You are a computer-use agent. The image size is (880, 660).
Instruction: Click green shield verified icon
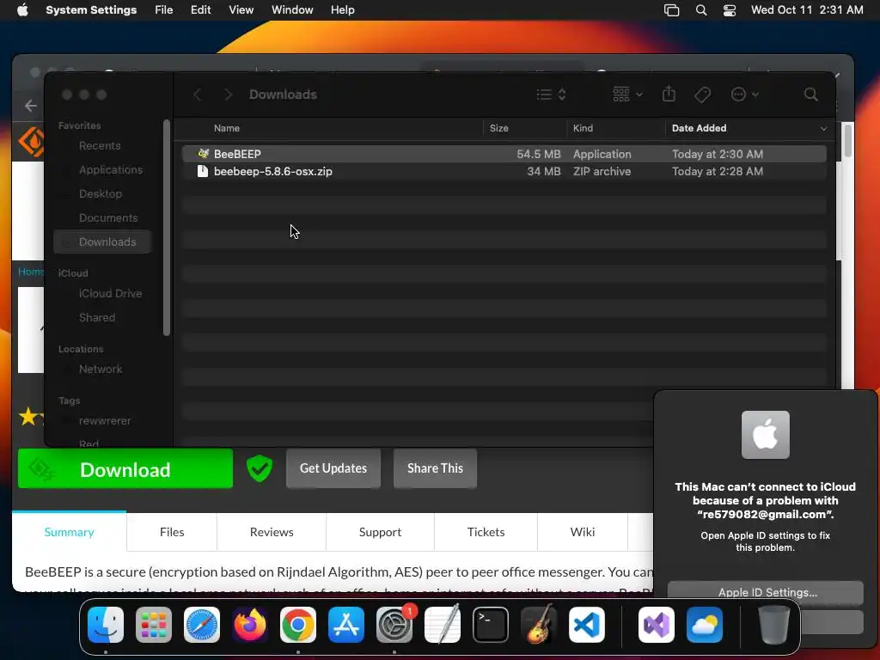click(260, 468)
